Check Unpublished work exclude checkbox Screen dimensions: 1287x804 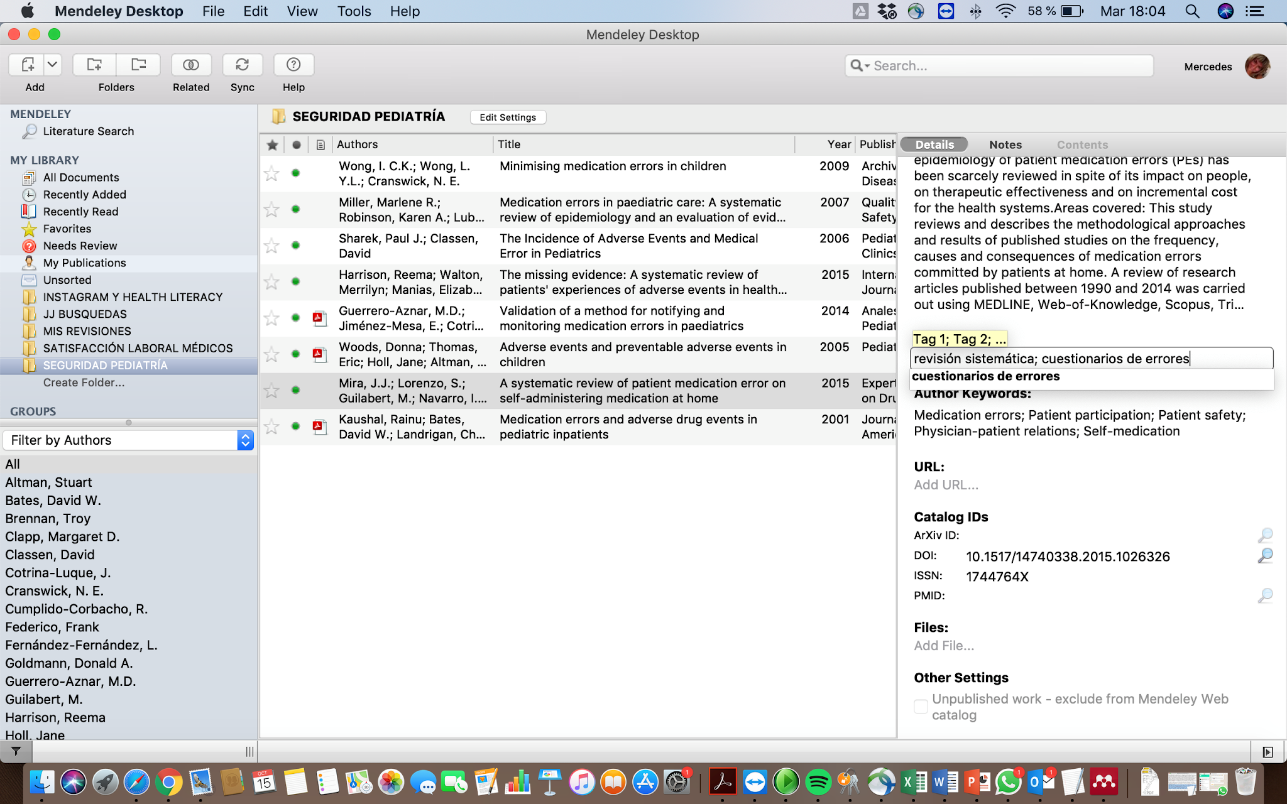tap(921, 707)
